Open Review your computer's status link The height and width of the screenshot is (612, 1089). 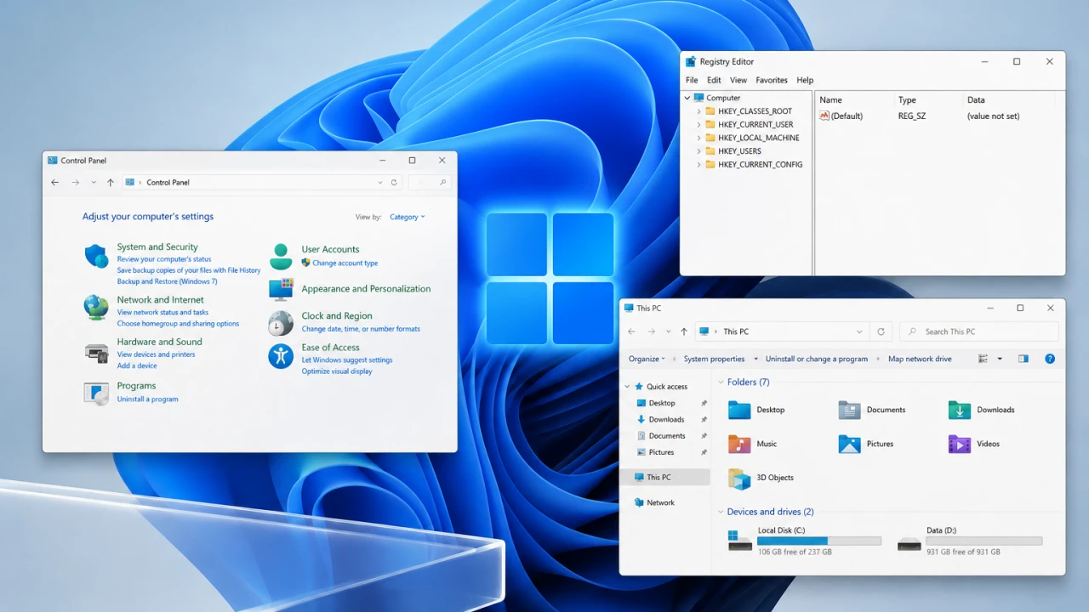(164, 259)
